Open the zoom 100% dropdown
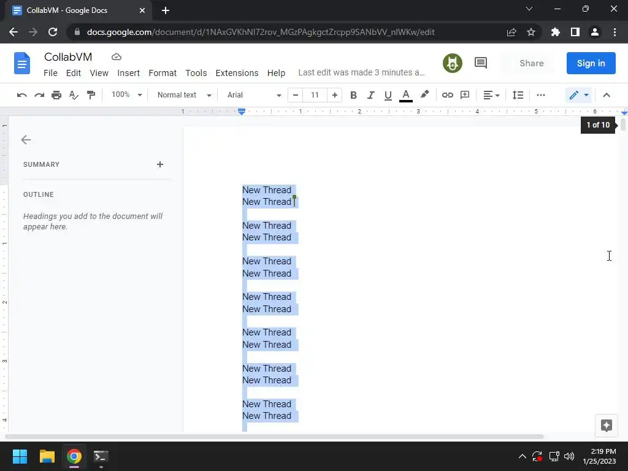This screenshot has width=628, height=471. tap(126, 94)
